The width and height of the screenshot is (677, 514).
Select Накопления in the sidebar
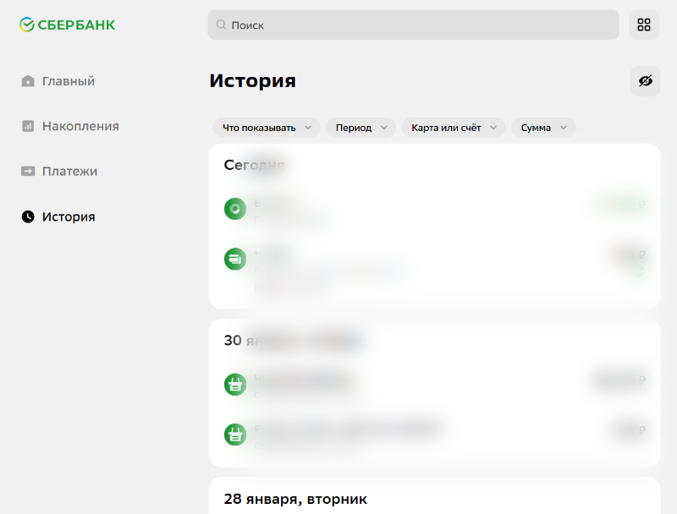(x=80, y=126)
